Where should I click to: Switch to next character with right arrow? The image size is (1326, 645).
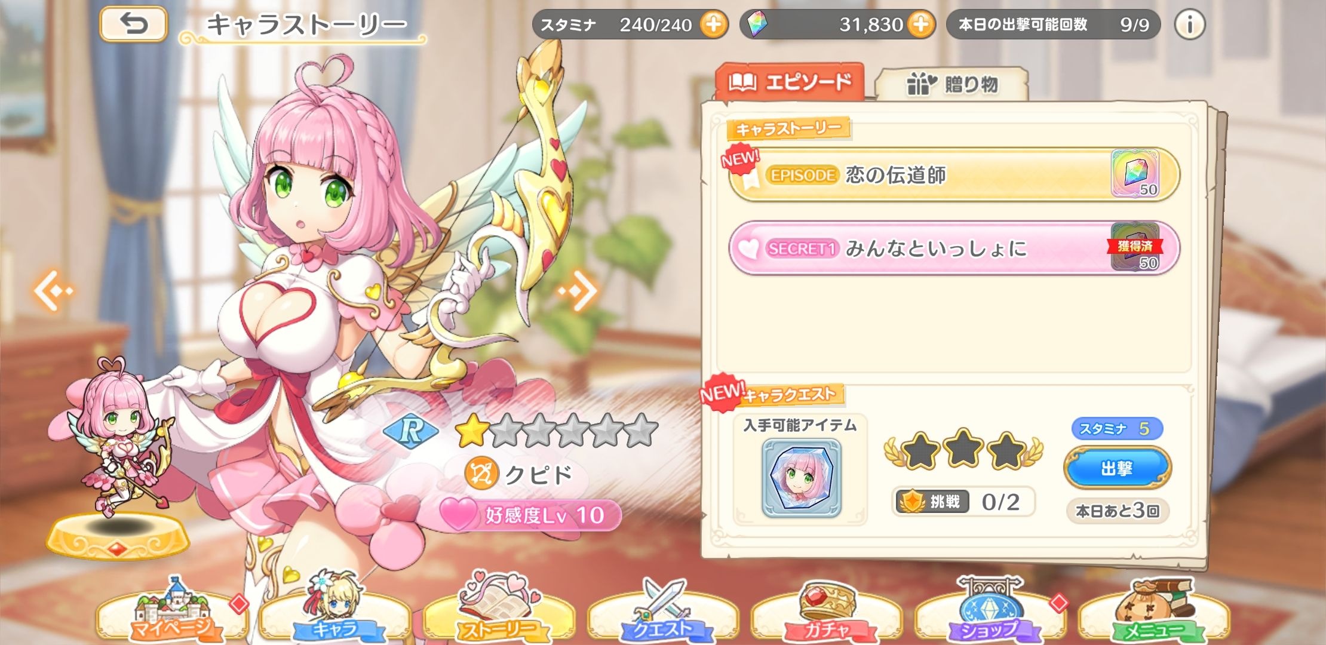tap(578, 291)
